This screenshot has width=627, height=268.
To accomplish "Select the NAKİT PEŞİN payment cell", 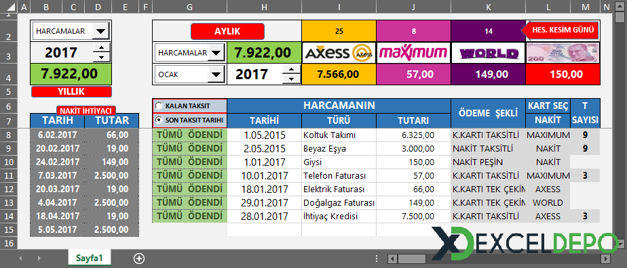I will 489,162.
